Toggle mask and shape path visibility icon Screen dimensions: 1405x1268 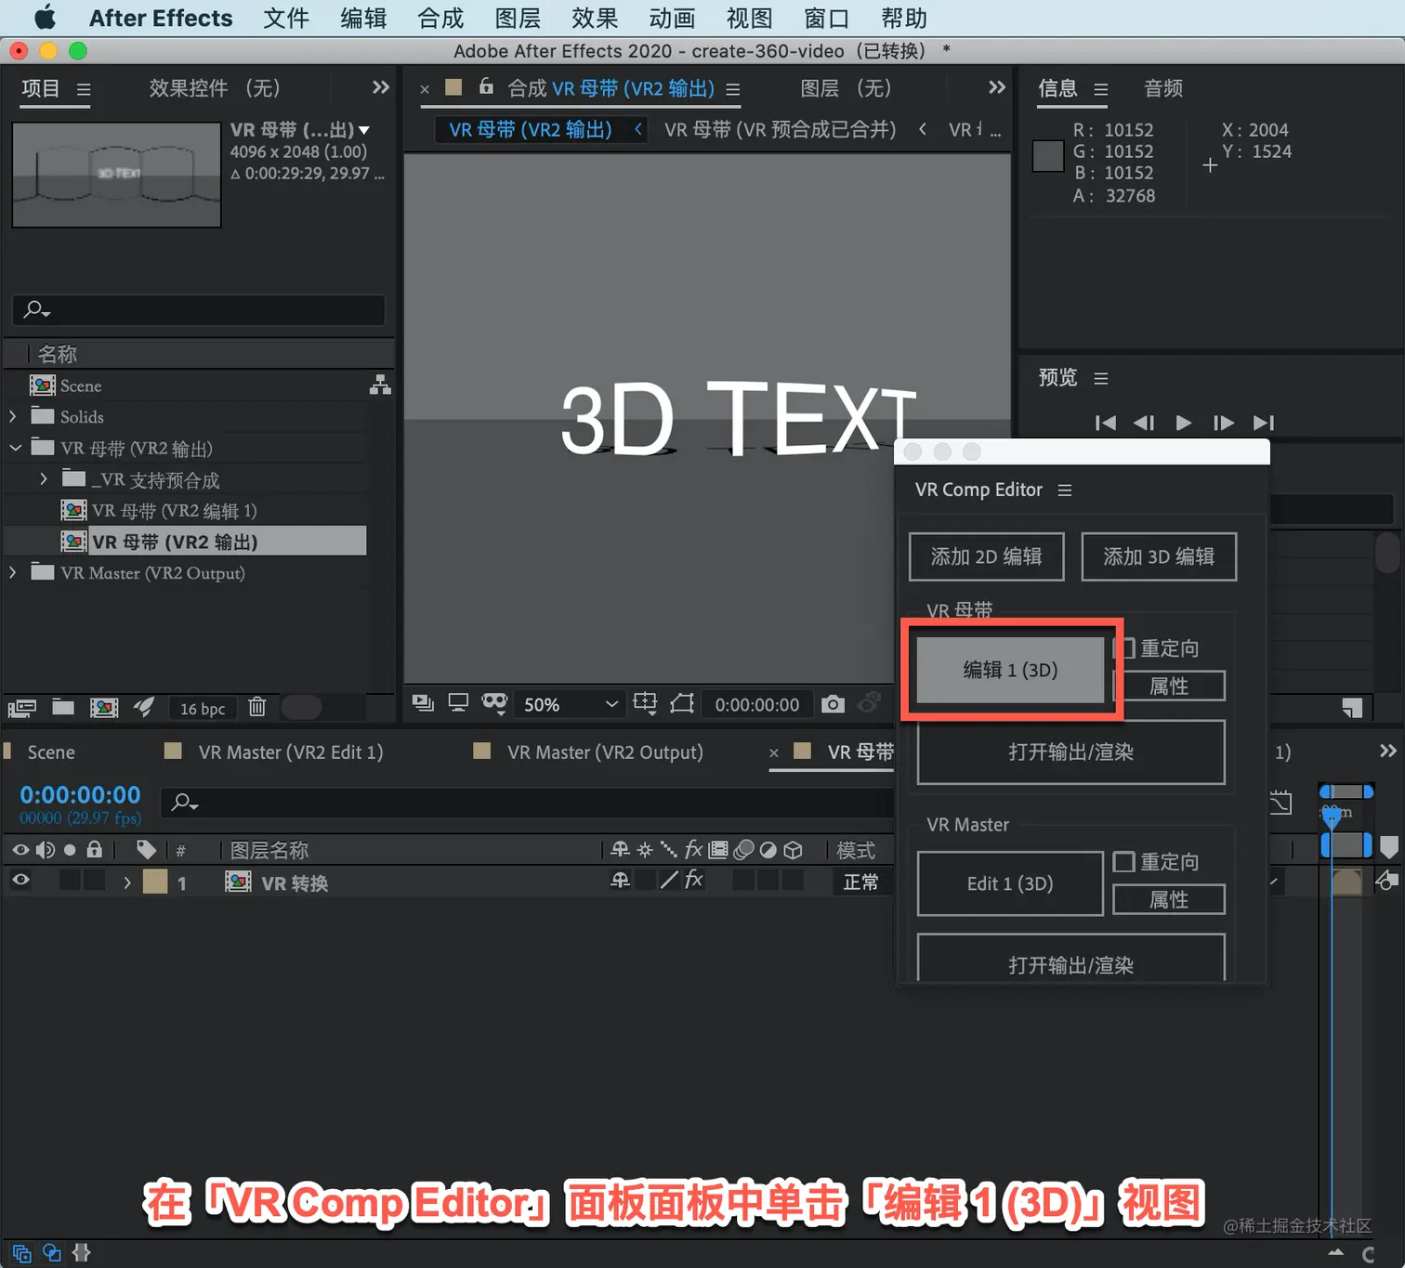[682, 703]
